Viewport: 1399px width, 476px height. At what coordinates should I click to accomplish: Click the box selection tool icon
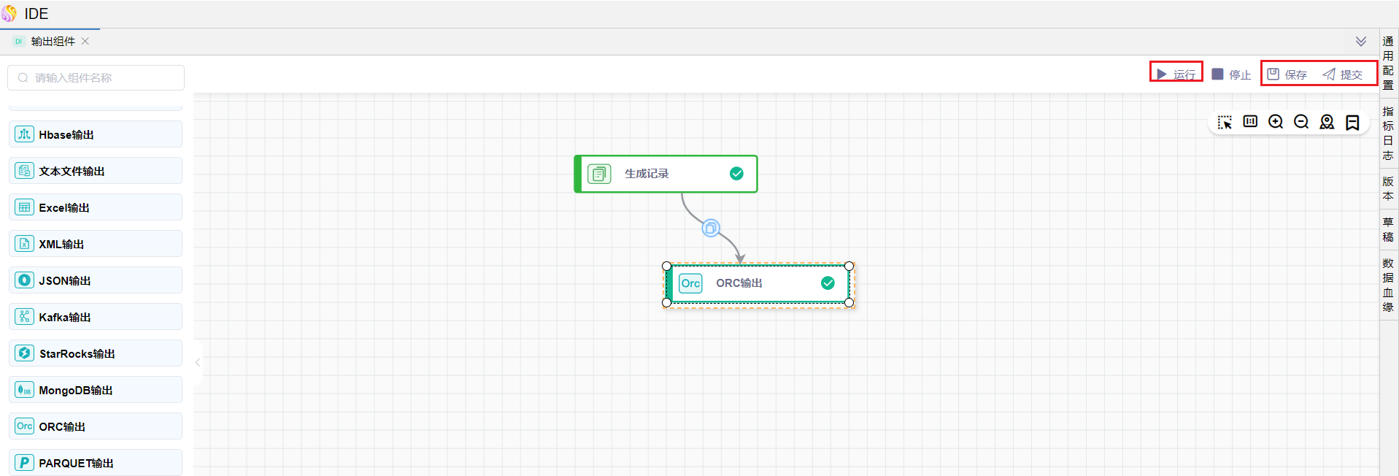1225,122
